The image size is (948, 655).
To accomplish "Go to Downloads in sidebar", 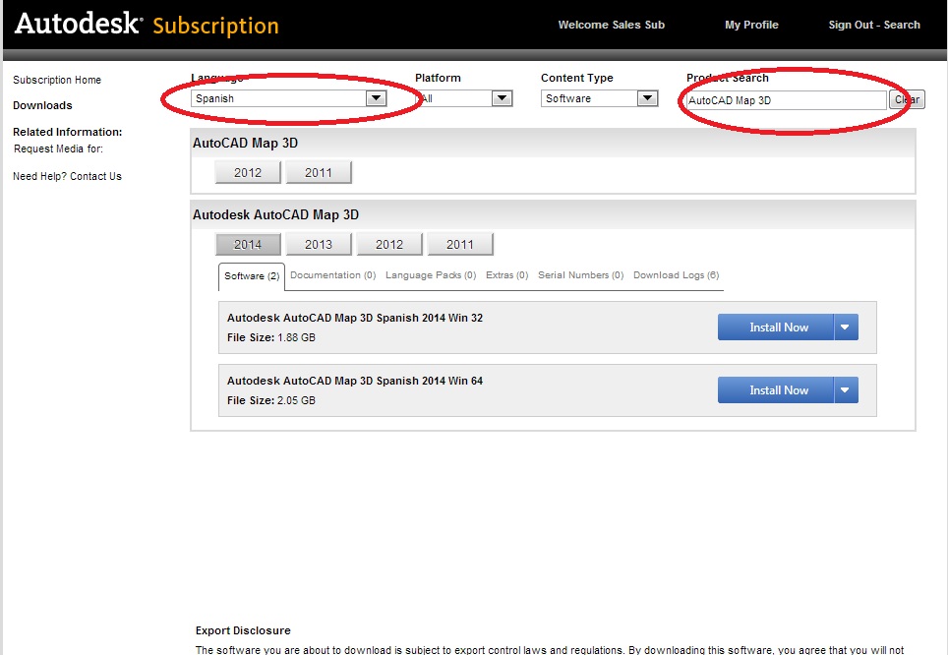I will point(42,105).
